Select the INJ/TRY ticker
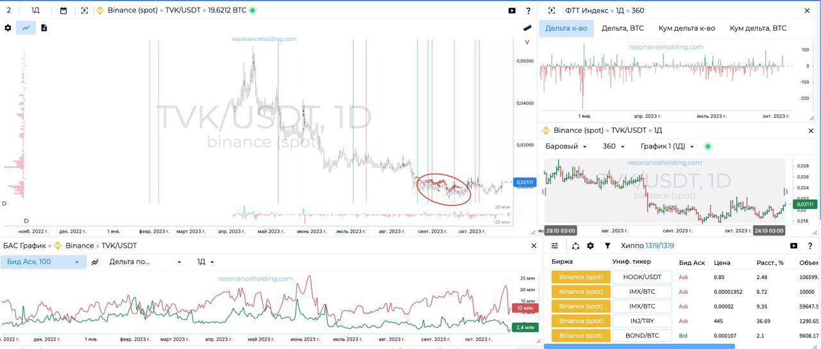Viewport: 821px width, 349px height. (x=642, y=321)
